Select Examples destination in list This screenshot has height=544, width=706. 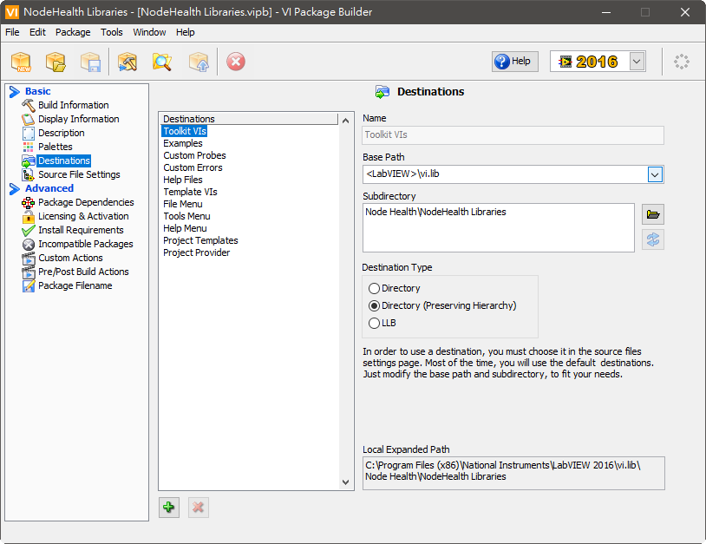183,143
